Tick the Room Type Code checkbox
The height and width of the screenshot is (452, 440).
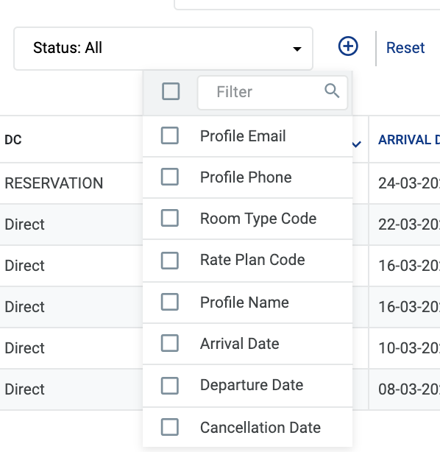point(170,218)
